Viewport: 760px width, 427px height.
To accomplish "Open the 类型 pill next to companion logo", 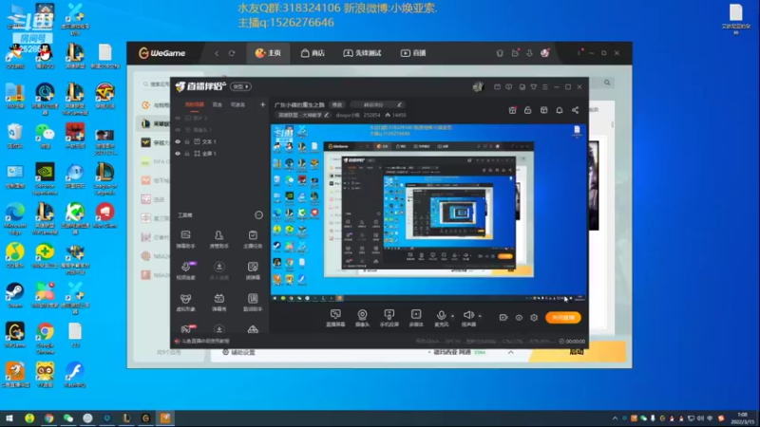I will (241, 86).
